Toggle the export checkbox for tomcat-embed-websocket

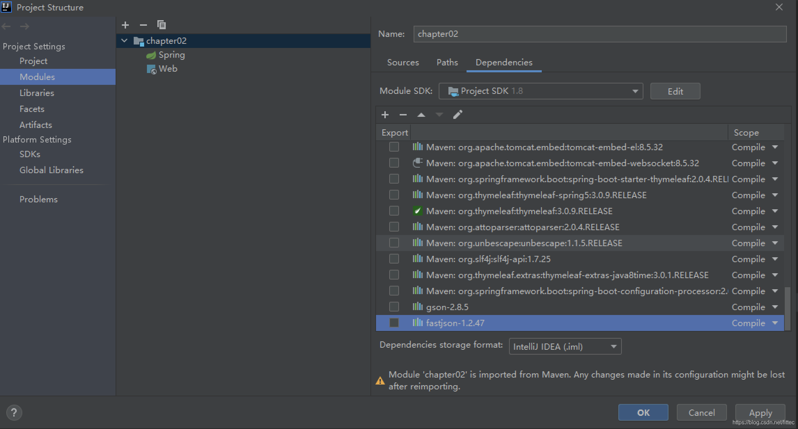tap(394, 163)
